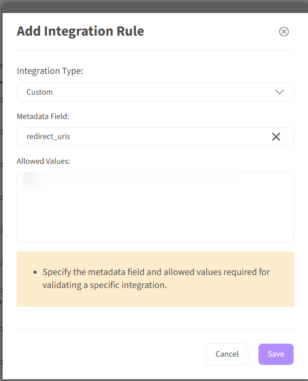Click the orange info note text
Viewport: 308px width, 381px height.
click(x=156, y=279)
